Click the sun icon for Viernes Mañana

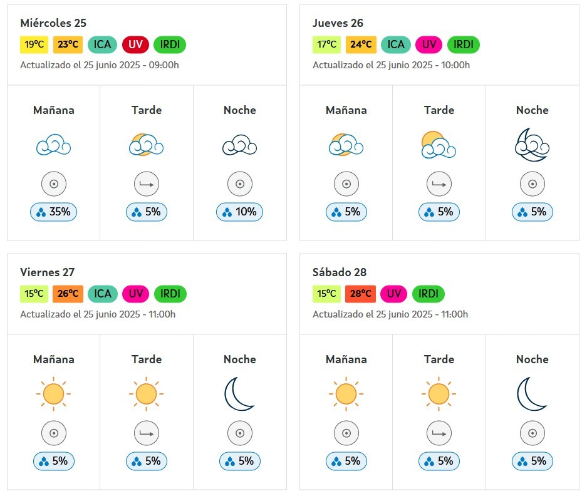point(53,394)
